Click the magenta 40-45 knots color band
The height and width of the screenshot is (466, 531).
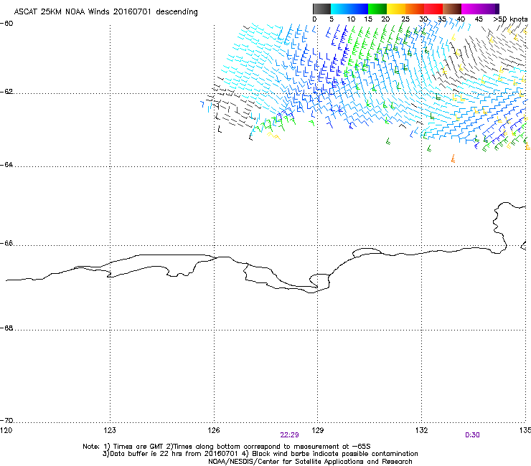471,9
